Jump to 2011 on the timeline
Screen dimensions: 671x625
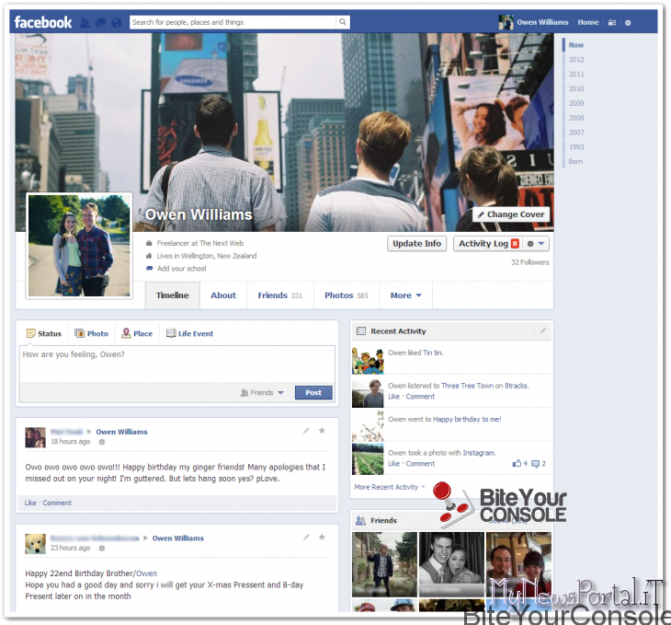click(576, 75)
